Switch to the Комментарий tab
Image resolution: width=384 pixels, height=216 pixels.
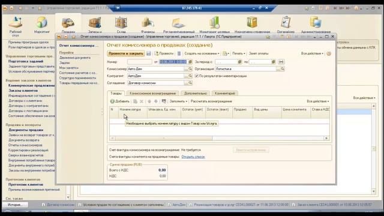click(225, 94)
